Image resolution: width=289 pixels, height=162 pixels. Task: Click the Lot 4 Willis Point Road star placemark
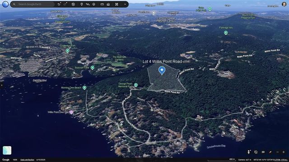(x=162, y=71)
